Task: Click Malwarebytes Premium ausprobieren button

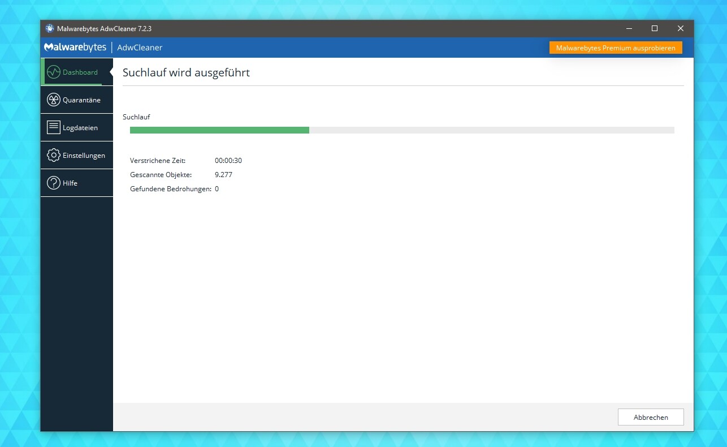Action: (616, 48)
